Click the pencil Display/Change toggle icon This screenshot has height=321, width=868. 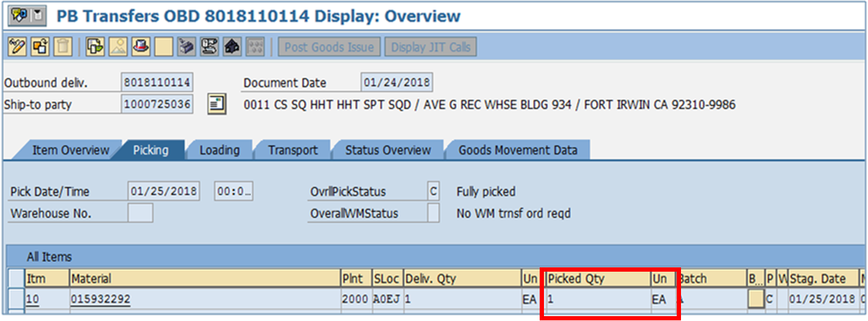[x=18, y=47]
